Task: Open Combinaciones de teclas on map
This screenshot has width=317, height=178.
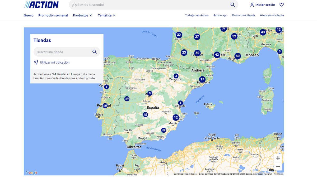Action: [185, 174]
